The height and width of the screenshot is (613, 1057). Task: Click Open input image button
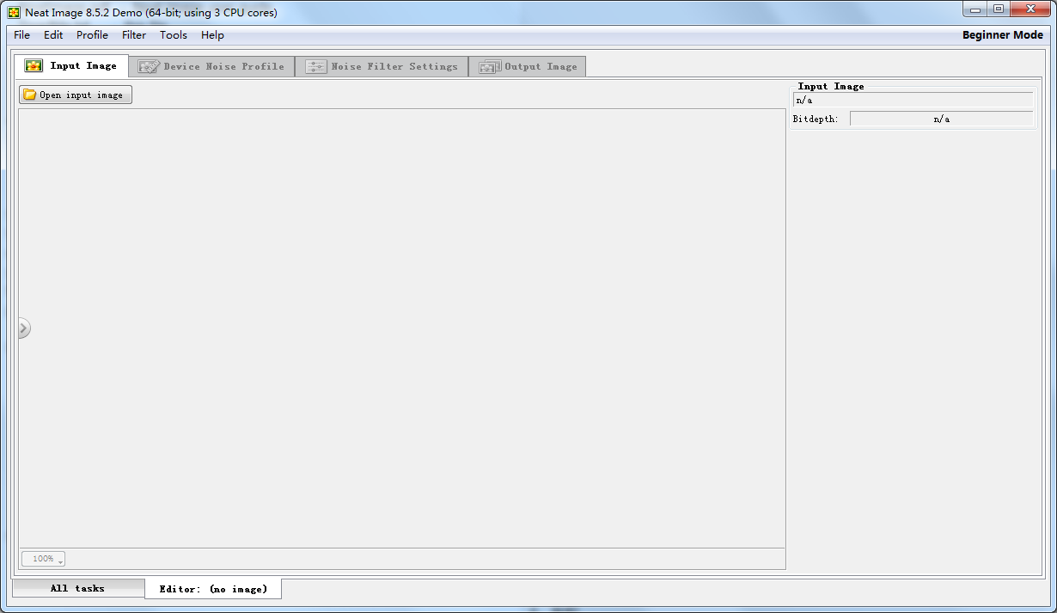pyautogui.click(x=76, y=95)
